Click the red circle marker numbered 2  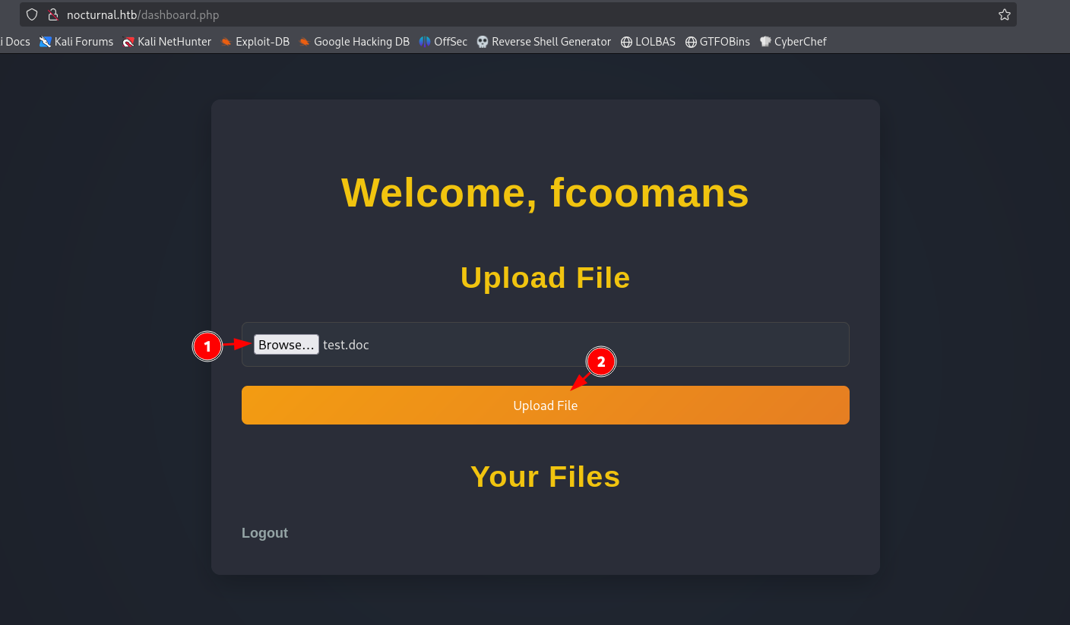[x=600, y=362]
